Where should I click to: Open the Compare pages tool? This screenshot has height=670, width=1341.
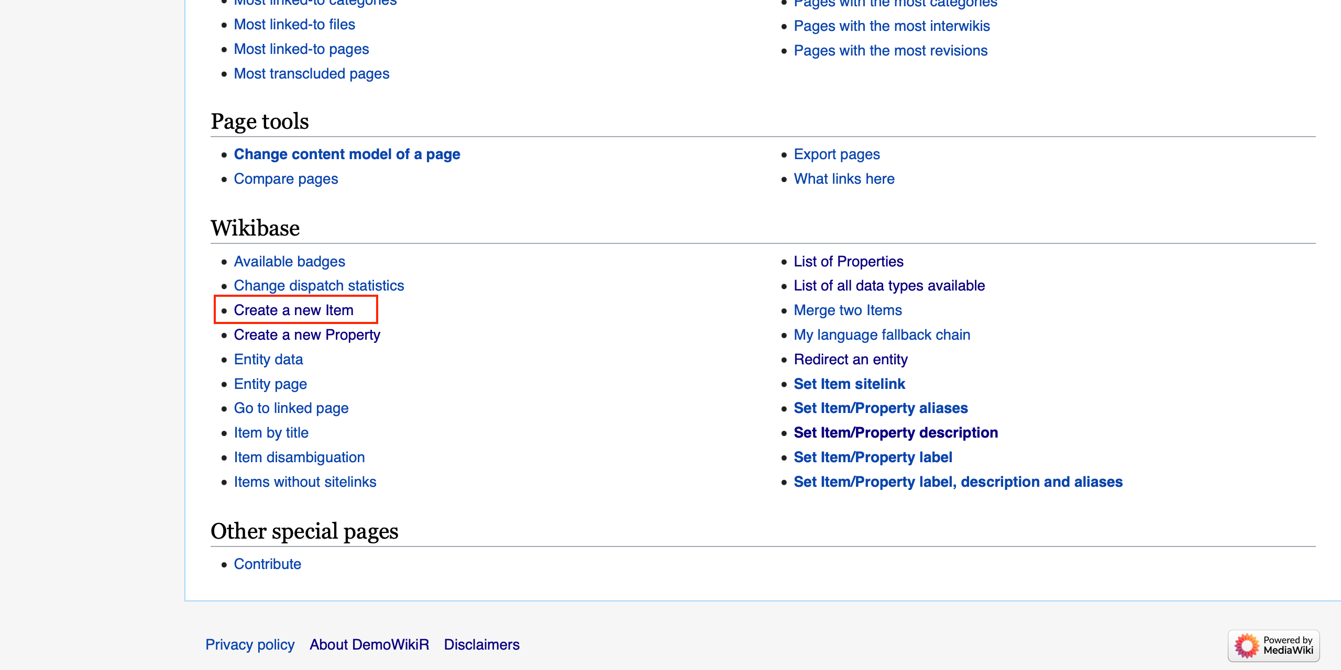tap(285, 178)
